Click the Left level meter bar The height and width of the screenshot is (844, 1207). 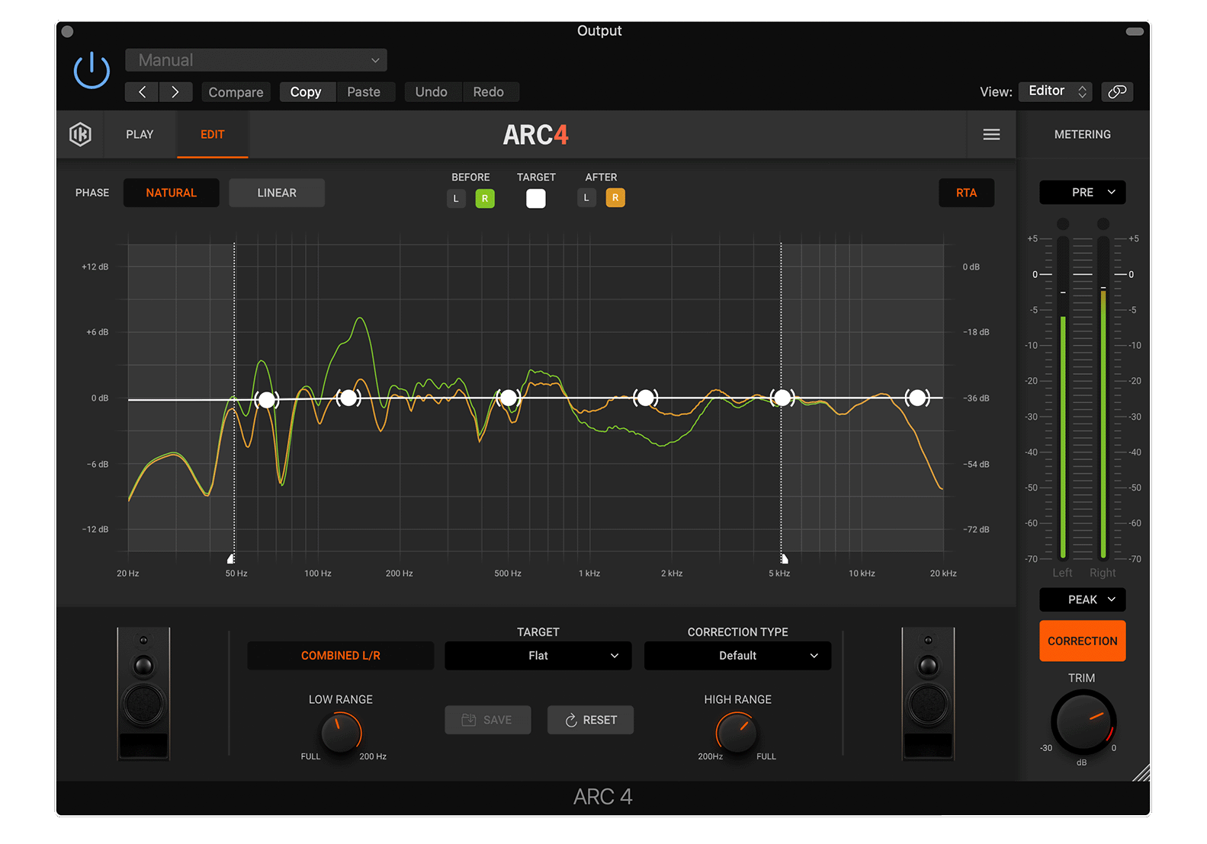tap(1062, 398)
